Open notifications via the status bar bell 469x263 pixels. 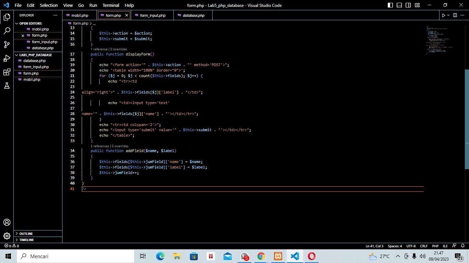click(464, 246)
